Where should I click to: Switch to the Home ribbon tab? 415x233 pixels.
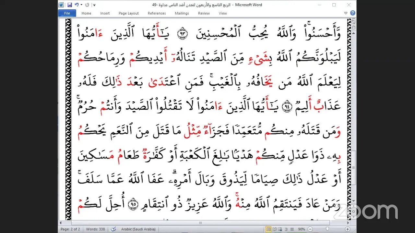click(x=86, y=13)
